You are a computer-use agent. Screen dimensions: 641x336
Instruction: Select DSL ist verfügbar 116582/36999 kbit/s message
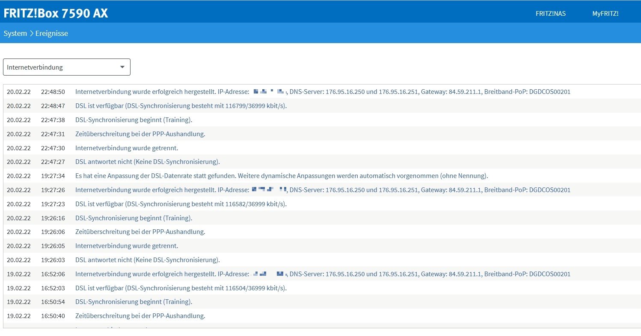coord(181,204)
